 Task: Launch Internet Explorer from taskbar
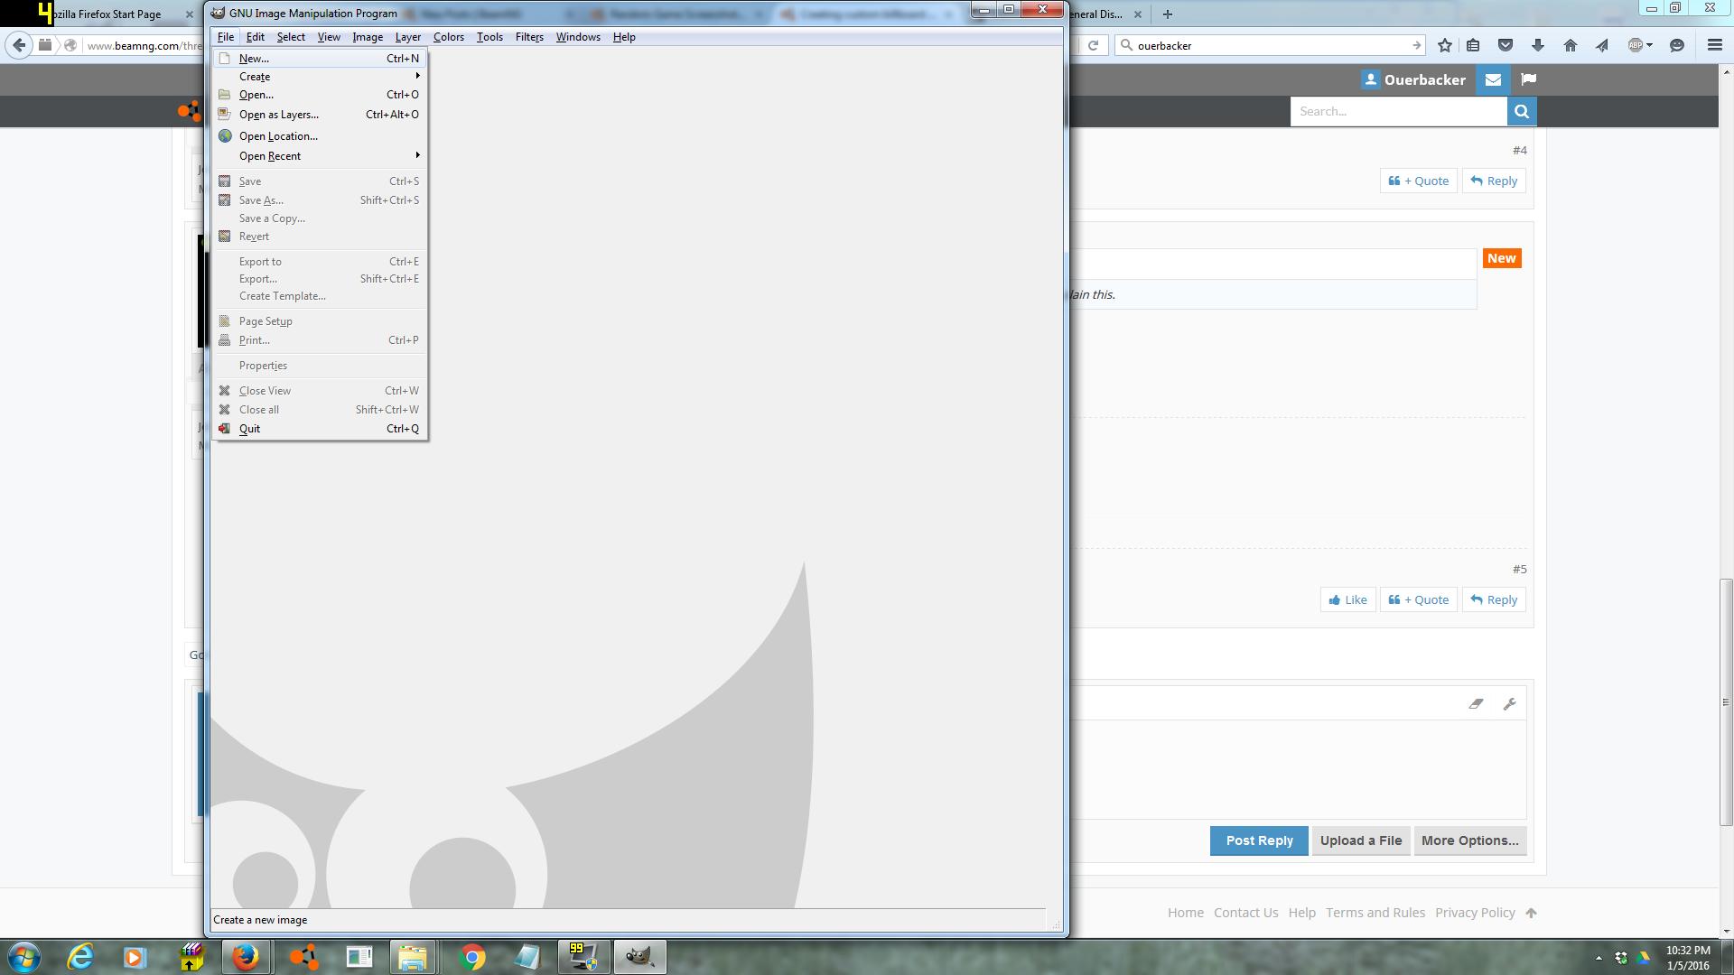coord(80,957)
